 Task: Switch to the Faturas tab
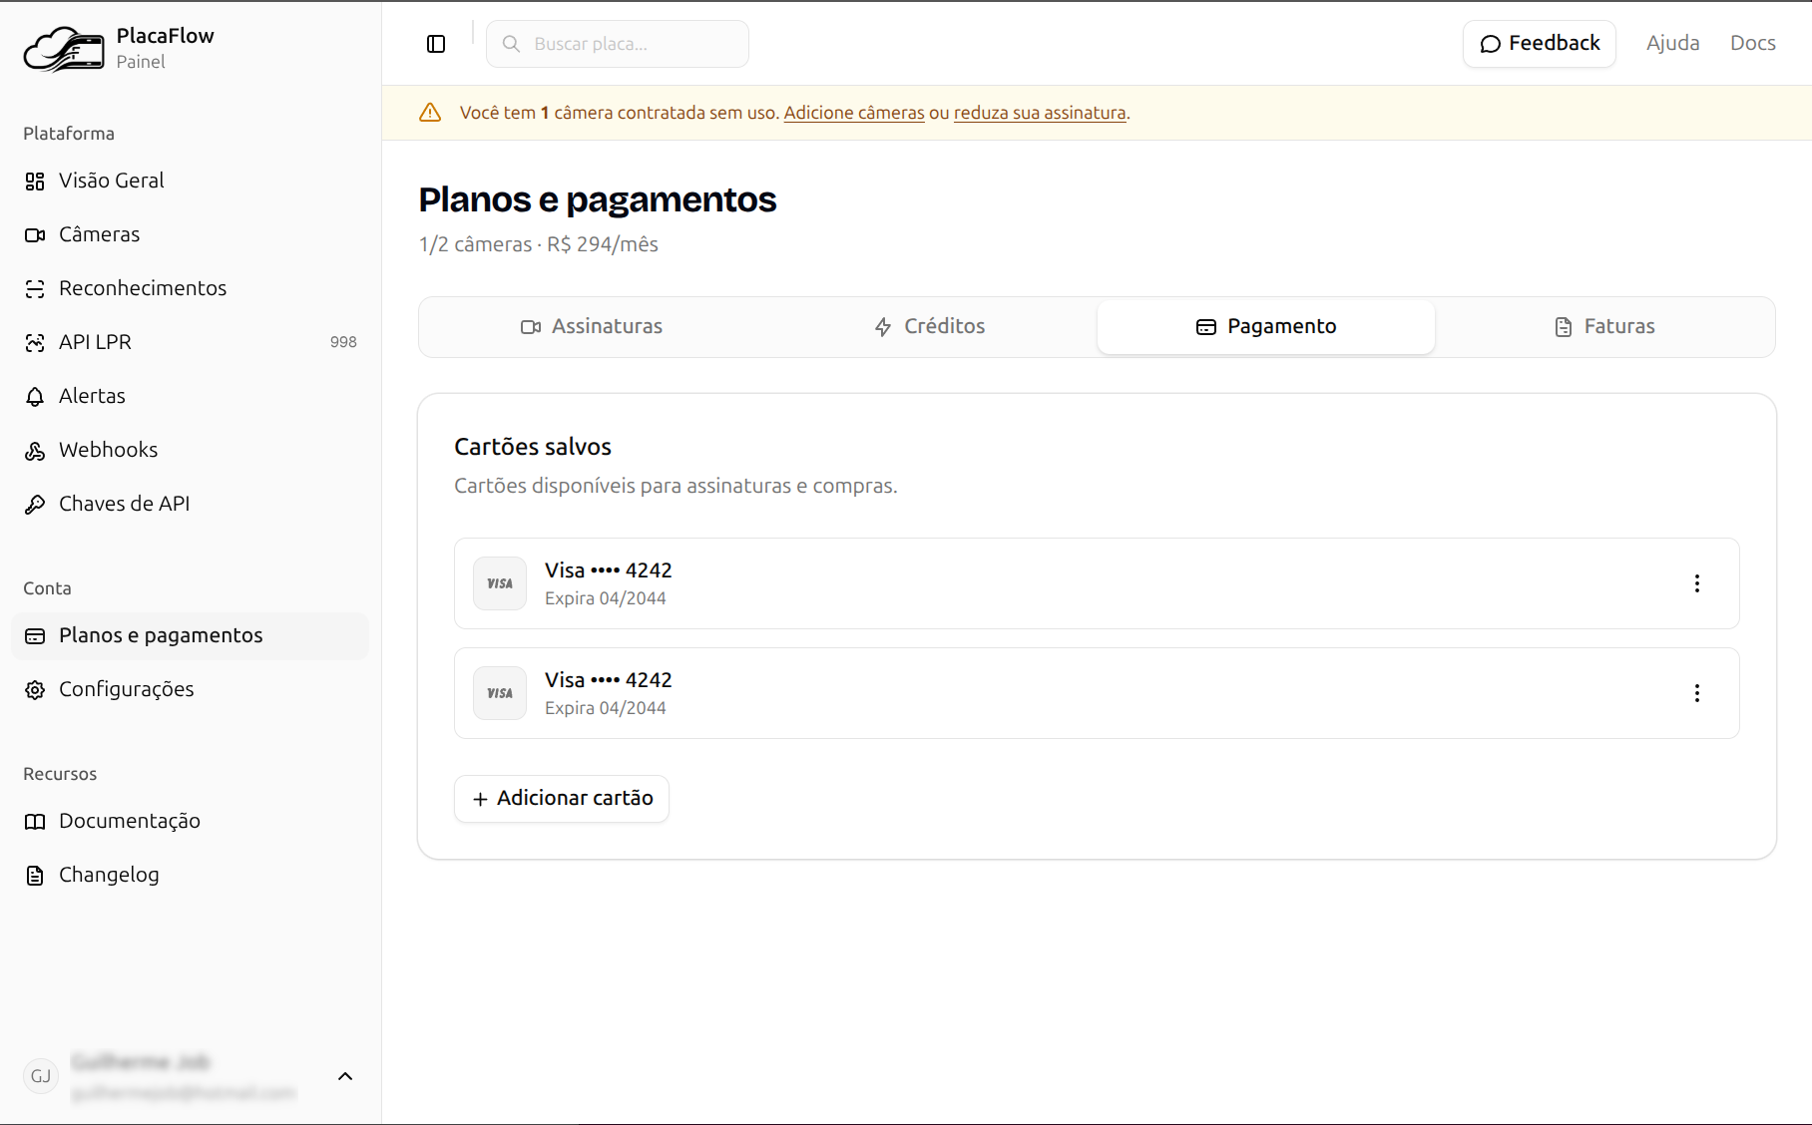[x=1604, y=326]
